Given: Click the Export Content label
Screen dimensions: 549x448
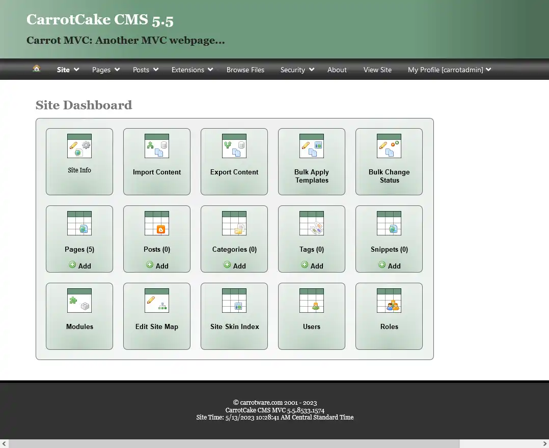Looking at the screenshot, I should tap(234, 172).
